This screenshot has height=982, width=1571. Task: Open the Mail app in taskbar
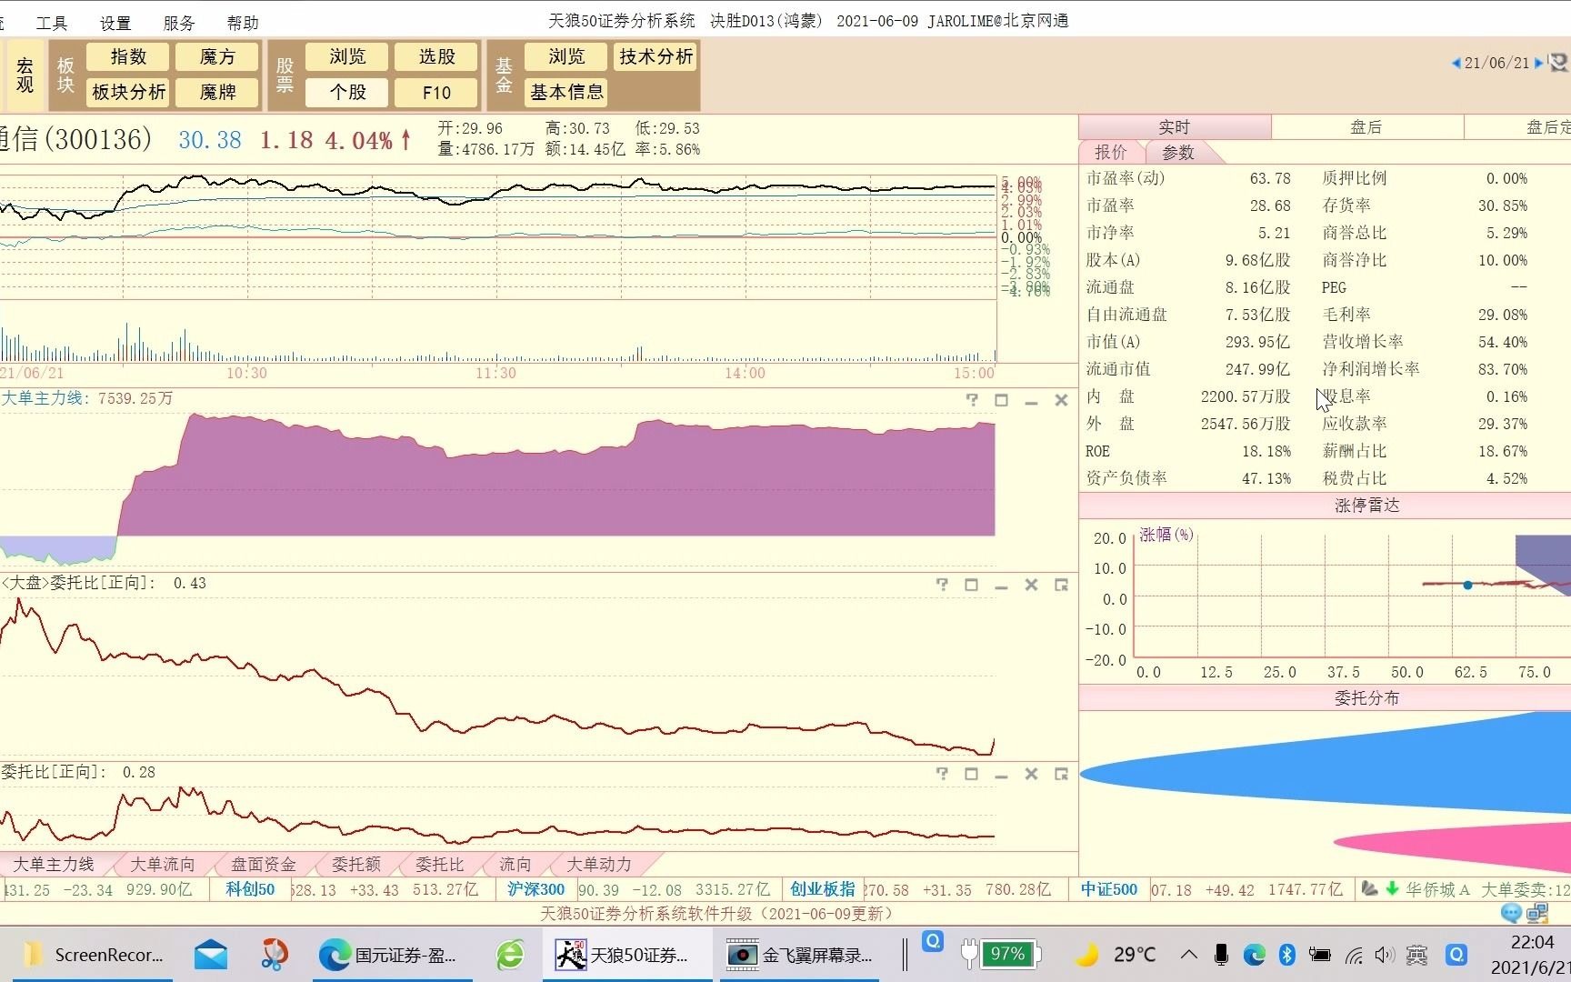[211, 954]
